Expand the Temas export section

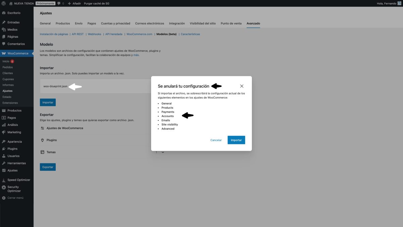point(163,152)
